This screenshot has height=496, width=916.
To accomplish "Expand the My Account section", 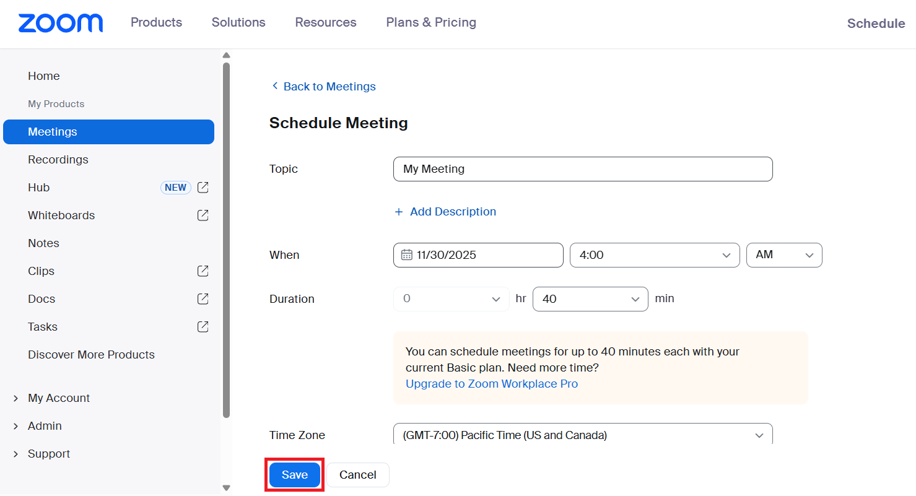I will point(15,398).
